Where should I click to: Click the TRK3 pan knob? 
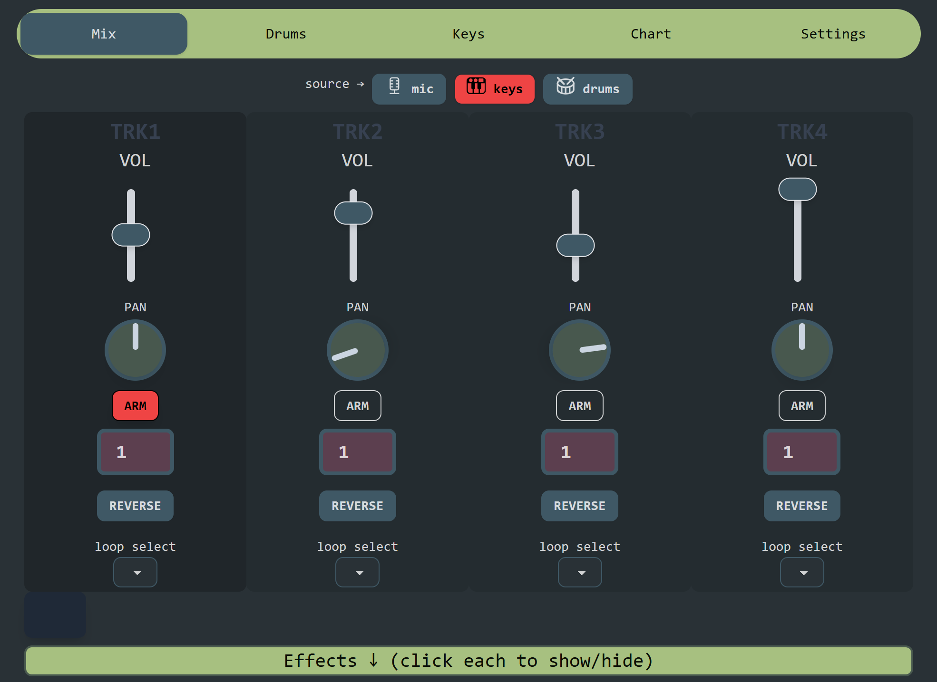click(579, 350)
